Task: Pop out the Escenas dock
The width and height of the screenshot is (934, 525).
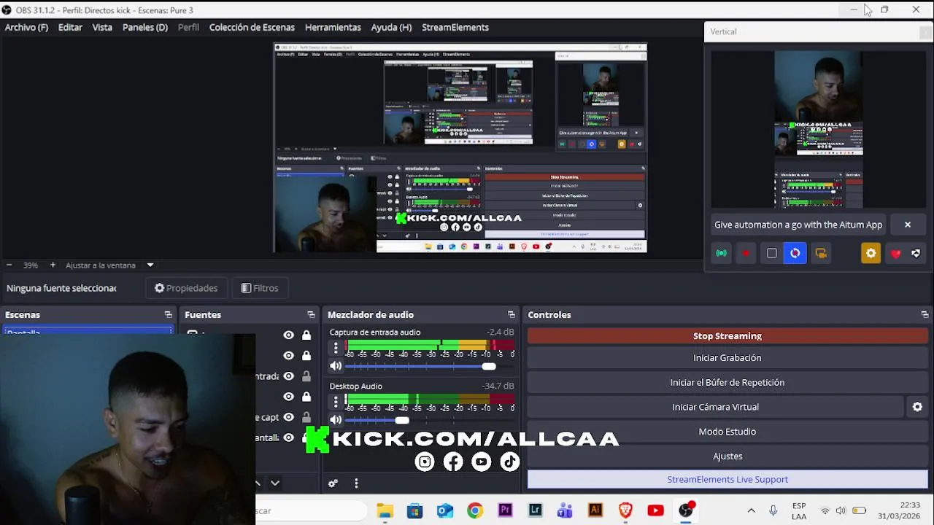Action: pos(169,314)
